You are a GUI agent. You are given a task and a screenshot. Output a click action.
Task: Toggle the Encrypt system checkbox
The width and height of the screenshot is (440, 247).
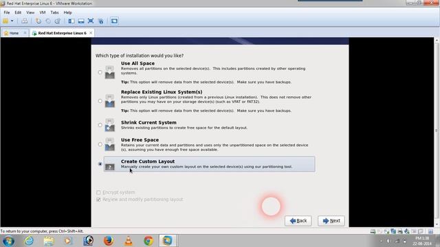[98, 192]
